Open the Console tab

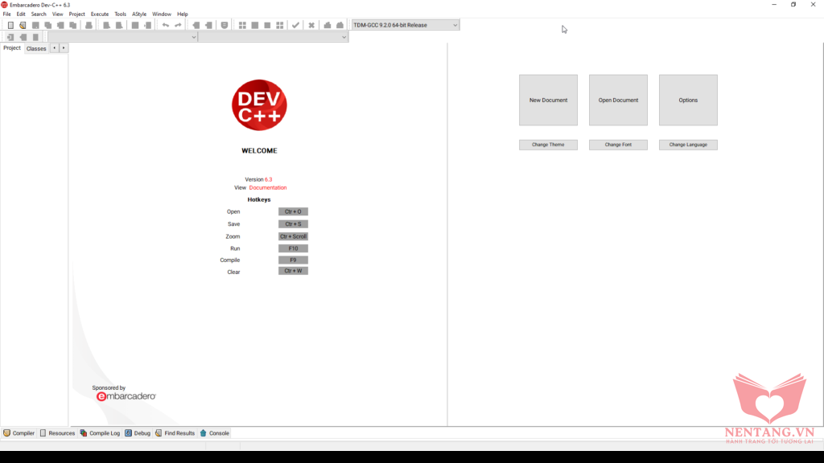point(215,433)
